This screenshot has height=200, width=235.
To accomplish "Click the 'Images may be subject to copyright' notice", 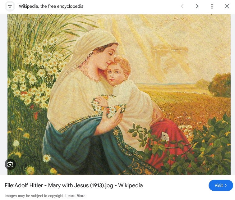I will point(35,196).
